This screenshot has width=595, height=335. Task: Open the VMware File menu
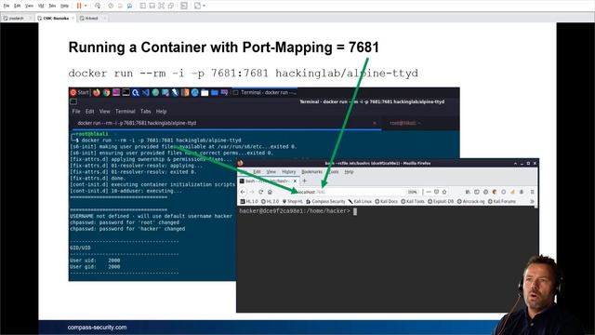[x=7, y=6]
